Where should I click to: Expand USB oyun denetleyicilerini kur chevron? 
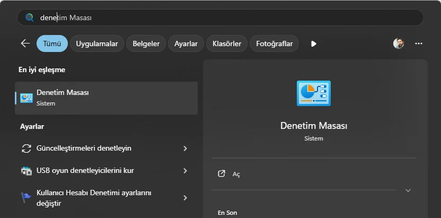185,171
